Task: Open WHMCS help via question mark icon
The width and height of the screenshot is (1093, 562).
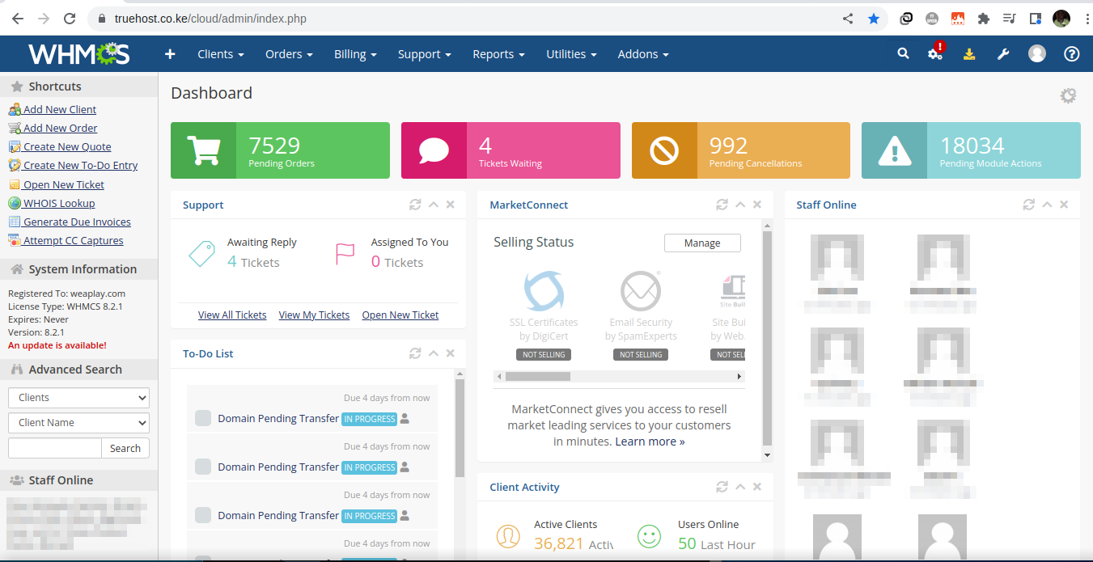Action: pyautogui.click(x=1071, y=53)
